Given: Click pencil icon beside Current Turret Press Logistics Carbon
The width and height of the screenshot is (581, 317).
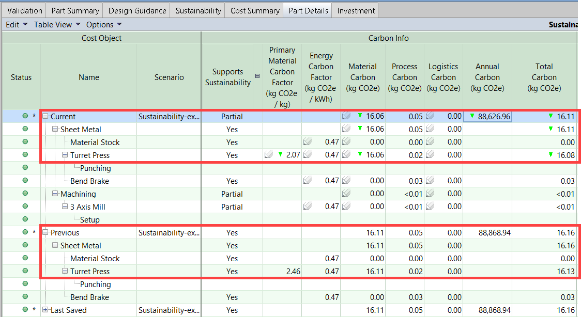Looking at the screenshot, I should coord(430,154).
